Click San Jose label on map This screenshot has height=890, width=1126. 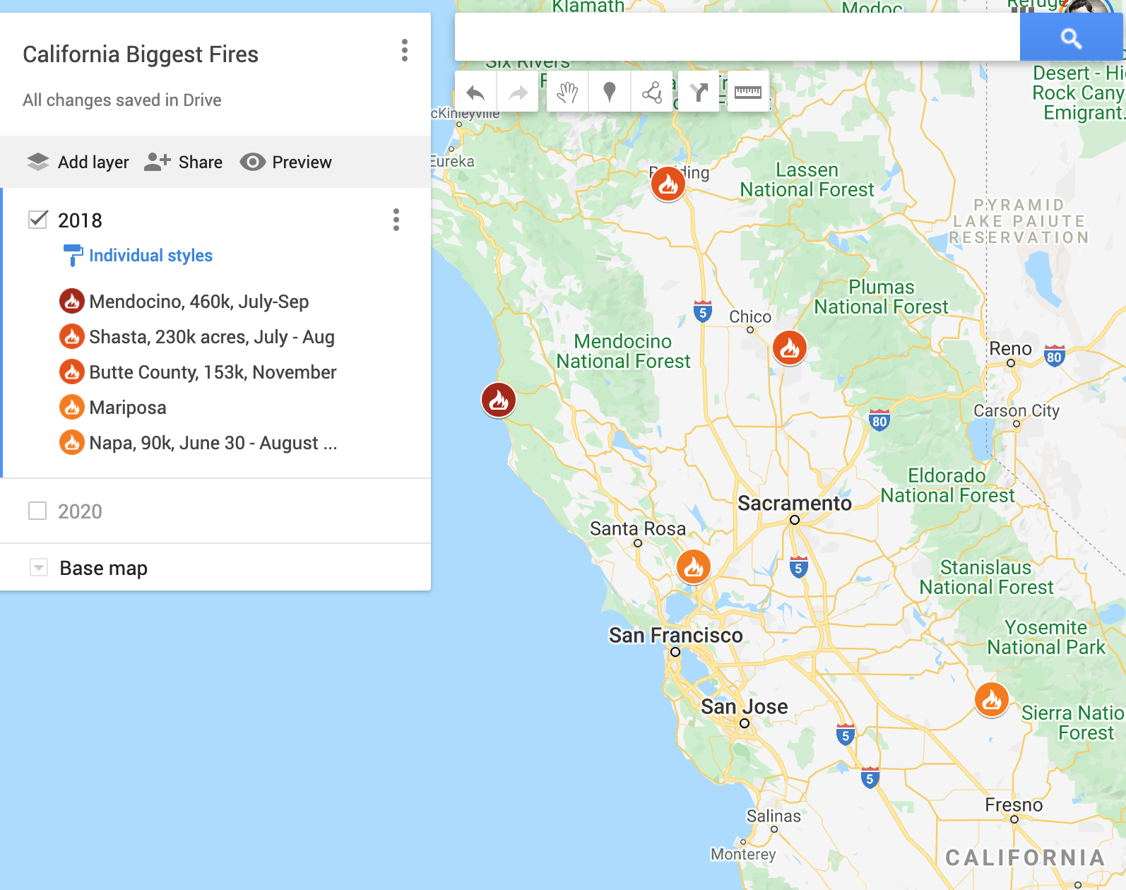(745, 706)
